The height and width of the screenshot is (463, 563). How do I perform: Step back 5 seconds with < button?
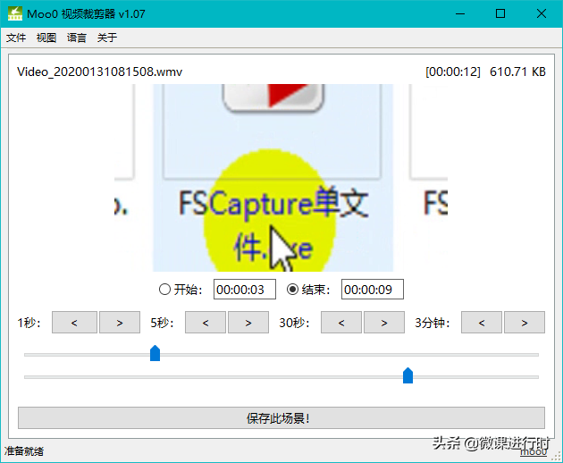206,323
